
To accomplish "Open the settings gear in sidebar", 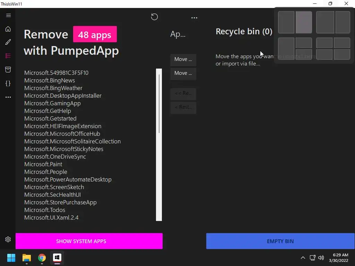I will click(x=8, y=239).
